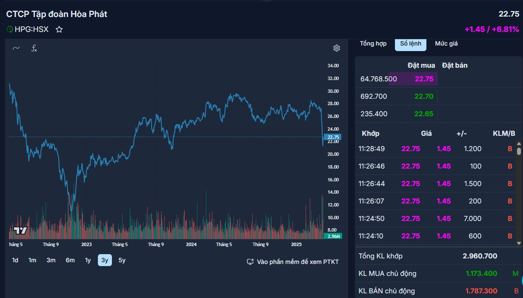This screenshot has width=523, height=298.
Task: Open the chart type line icon
Action: (x=16, y=48)
